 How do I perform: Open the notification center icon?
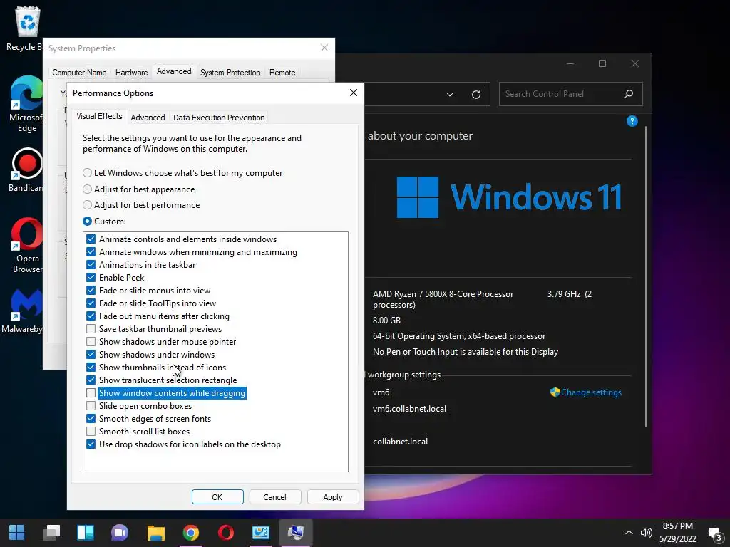click(714, 533)
